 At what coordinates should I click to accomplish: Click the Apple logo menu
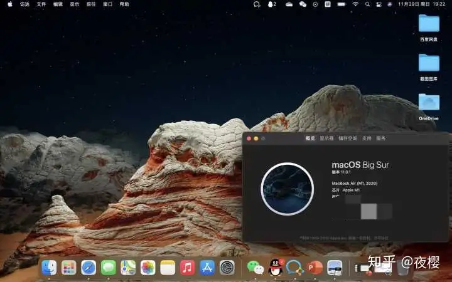tap(10, 4)
